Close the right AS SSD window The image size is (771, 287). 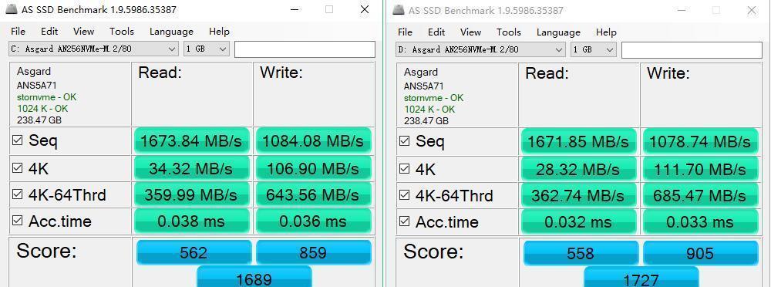pos(751,10)
